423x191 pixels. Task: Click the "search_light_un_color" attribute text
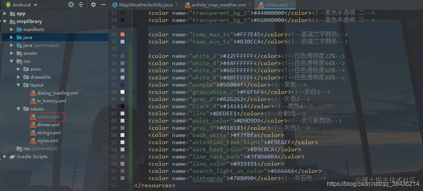tap(228, 171)
